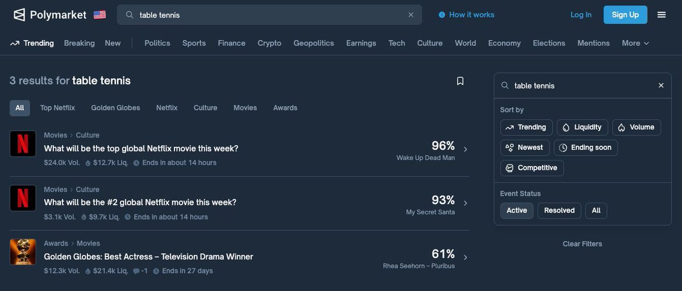Open the Sports category
This screenshot has width=682, height=291.
pyautogui.click(x=194, y=43)
